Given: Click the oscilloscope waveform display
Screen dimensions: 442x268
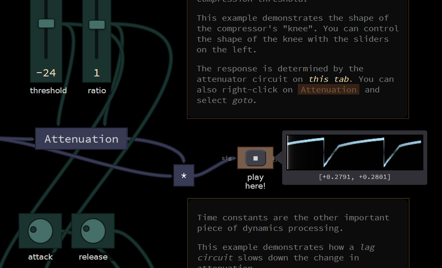Looking at the screenshot, I should 355,152.
